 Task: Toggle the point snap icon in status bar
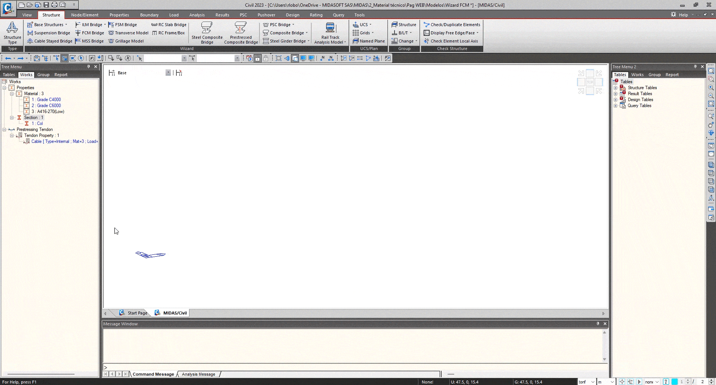point(622,382)
